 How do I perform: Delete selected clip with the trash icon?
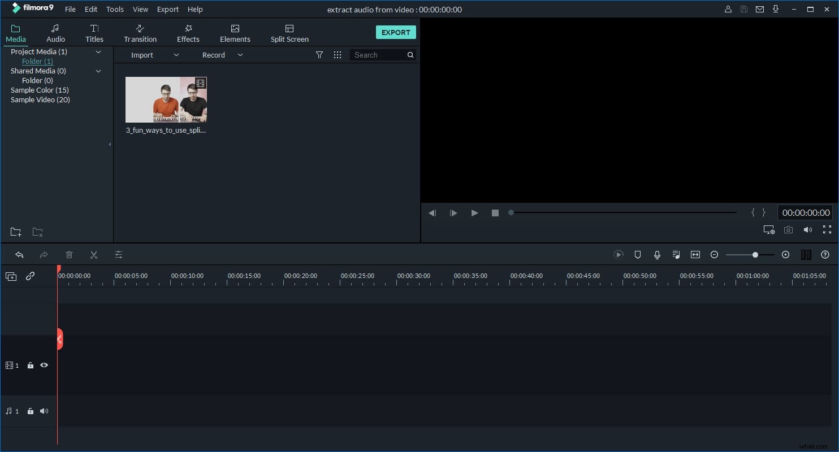click(x=69, y=254)
